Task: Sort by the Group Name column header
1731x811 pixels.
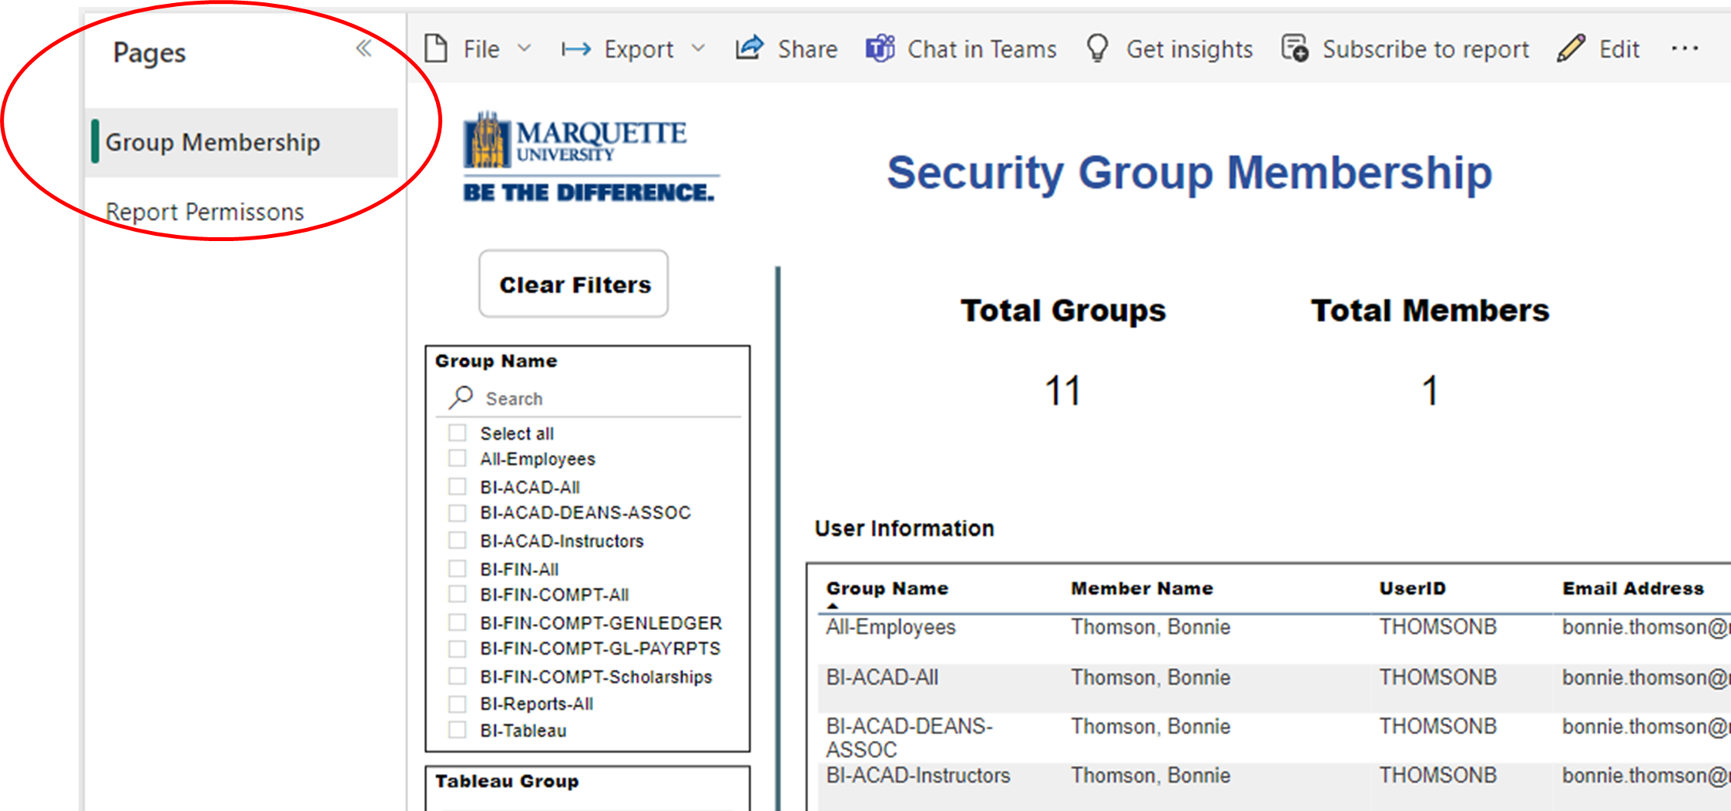Action: (887, 588)
